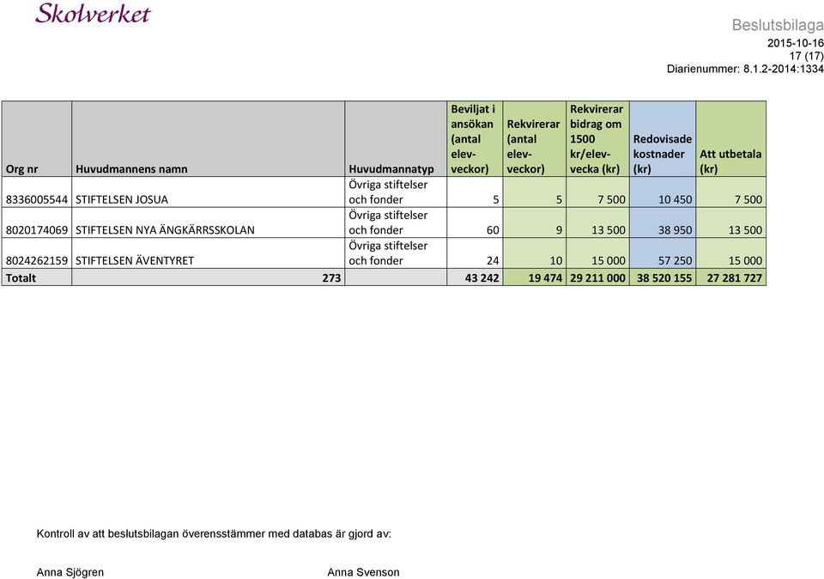This screenshot has width=824, height=579.
Task: Click Huvudmannatyp cell in STIFTELSEN JOSUA row
Action: [x=396, y=192]
